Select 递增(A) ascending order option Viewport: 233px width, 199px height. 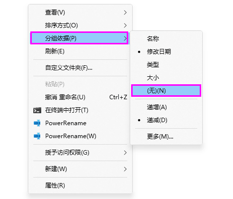click(166, 107)
